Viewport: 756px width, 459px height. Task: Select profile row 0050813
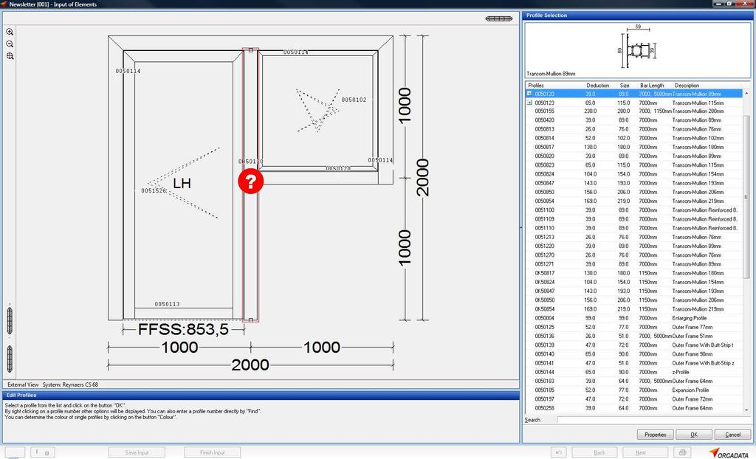(x=634, y=129)
